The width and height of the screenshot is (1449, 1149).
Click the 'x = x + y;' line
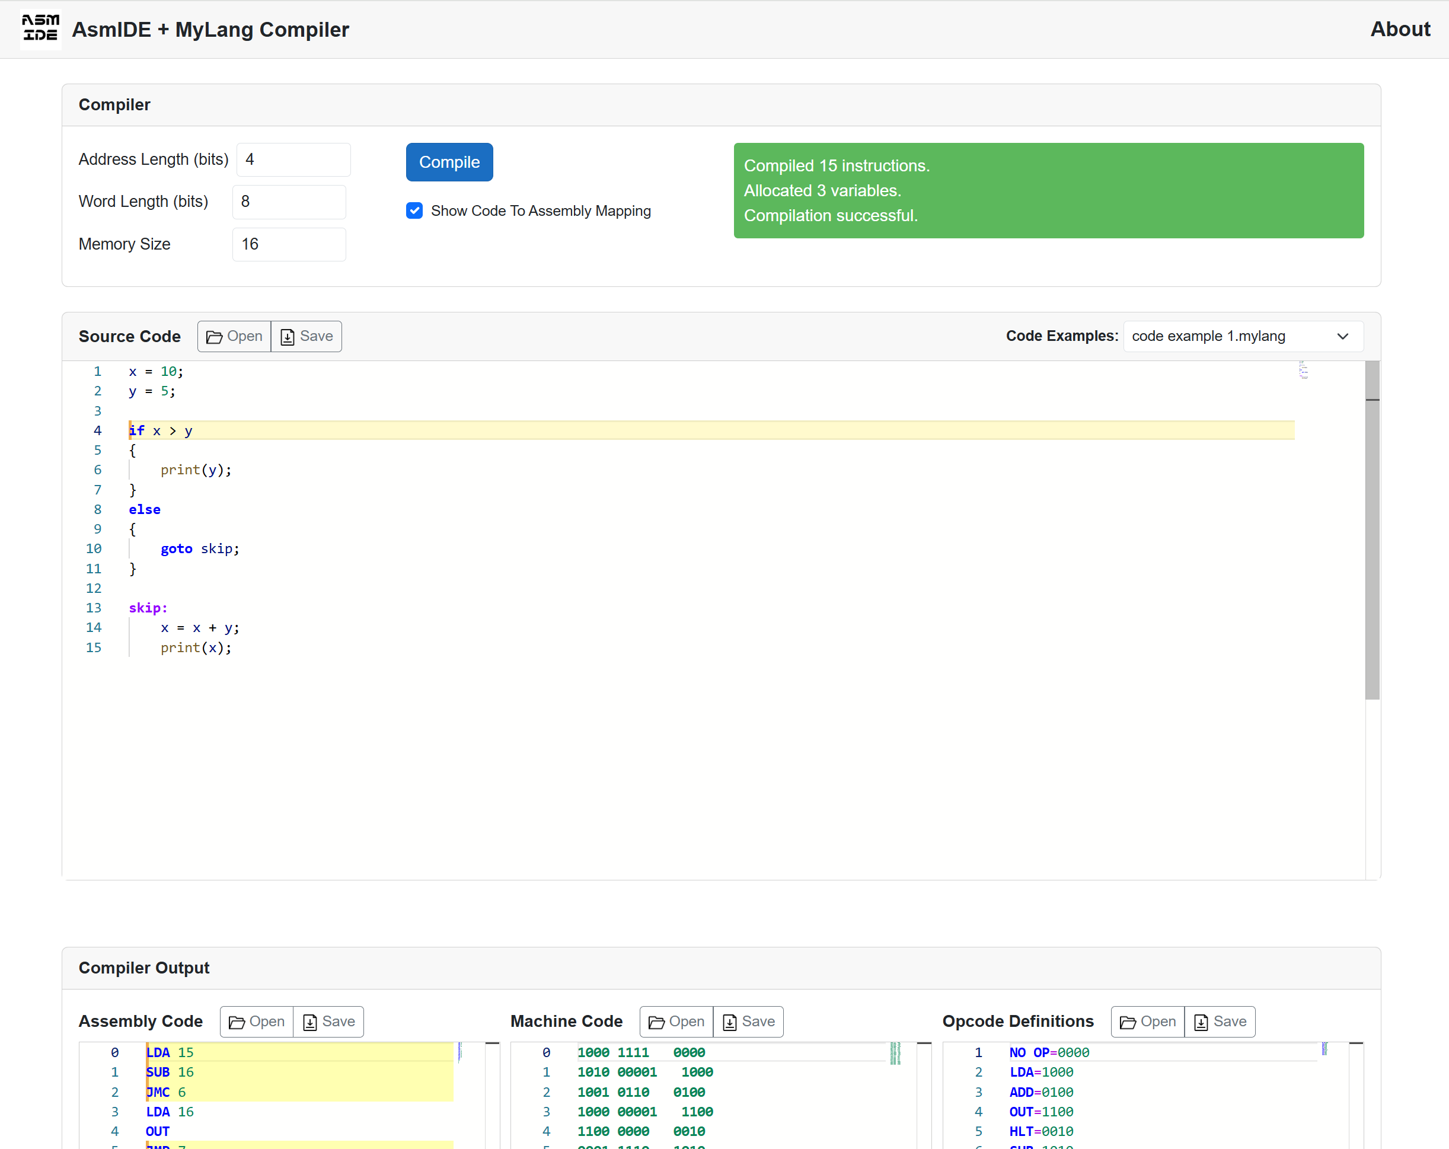click(200, 628)
